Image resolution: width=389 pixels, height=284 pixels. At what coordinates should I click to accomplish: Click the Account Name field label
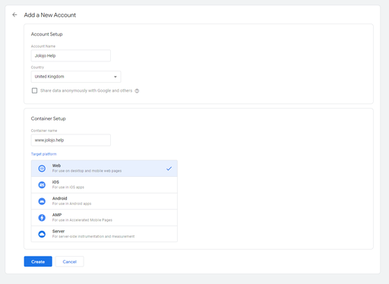point(43,46)
